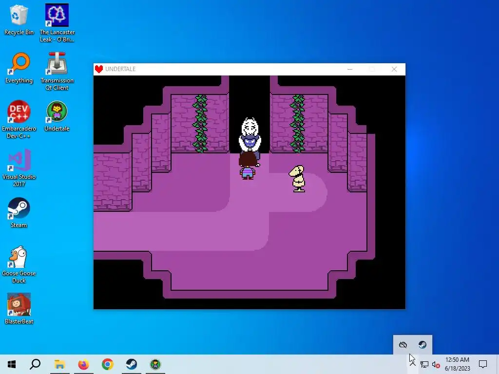Click the red heart icon in Undertale title bar

98,69
